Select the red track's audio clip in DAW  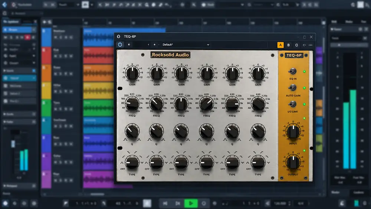(98, 56)
